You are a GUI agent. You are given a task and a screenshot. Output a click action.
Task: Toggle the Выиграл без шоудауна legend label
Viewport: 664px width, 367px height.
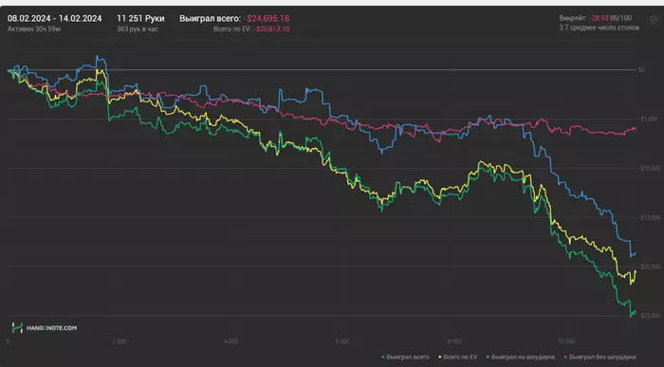pos(602,358)
